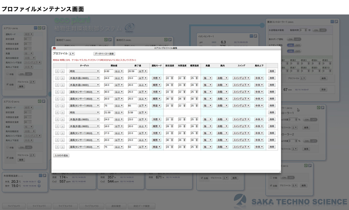This screenshot has height=210, width=349.
Task: Refresh the 栽培灯1 panel
Action: tap(106, 40)
